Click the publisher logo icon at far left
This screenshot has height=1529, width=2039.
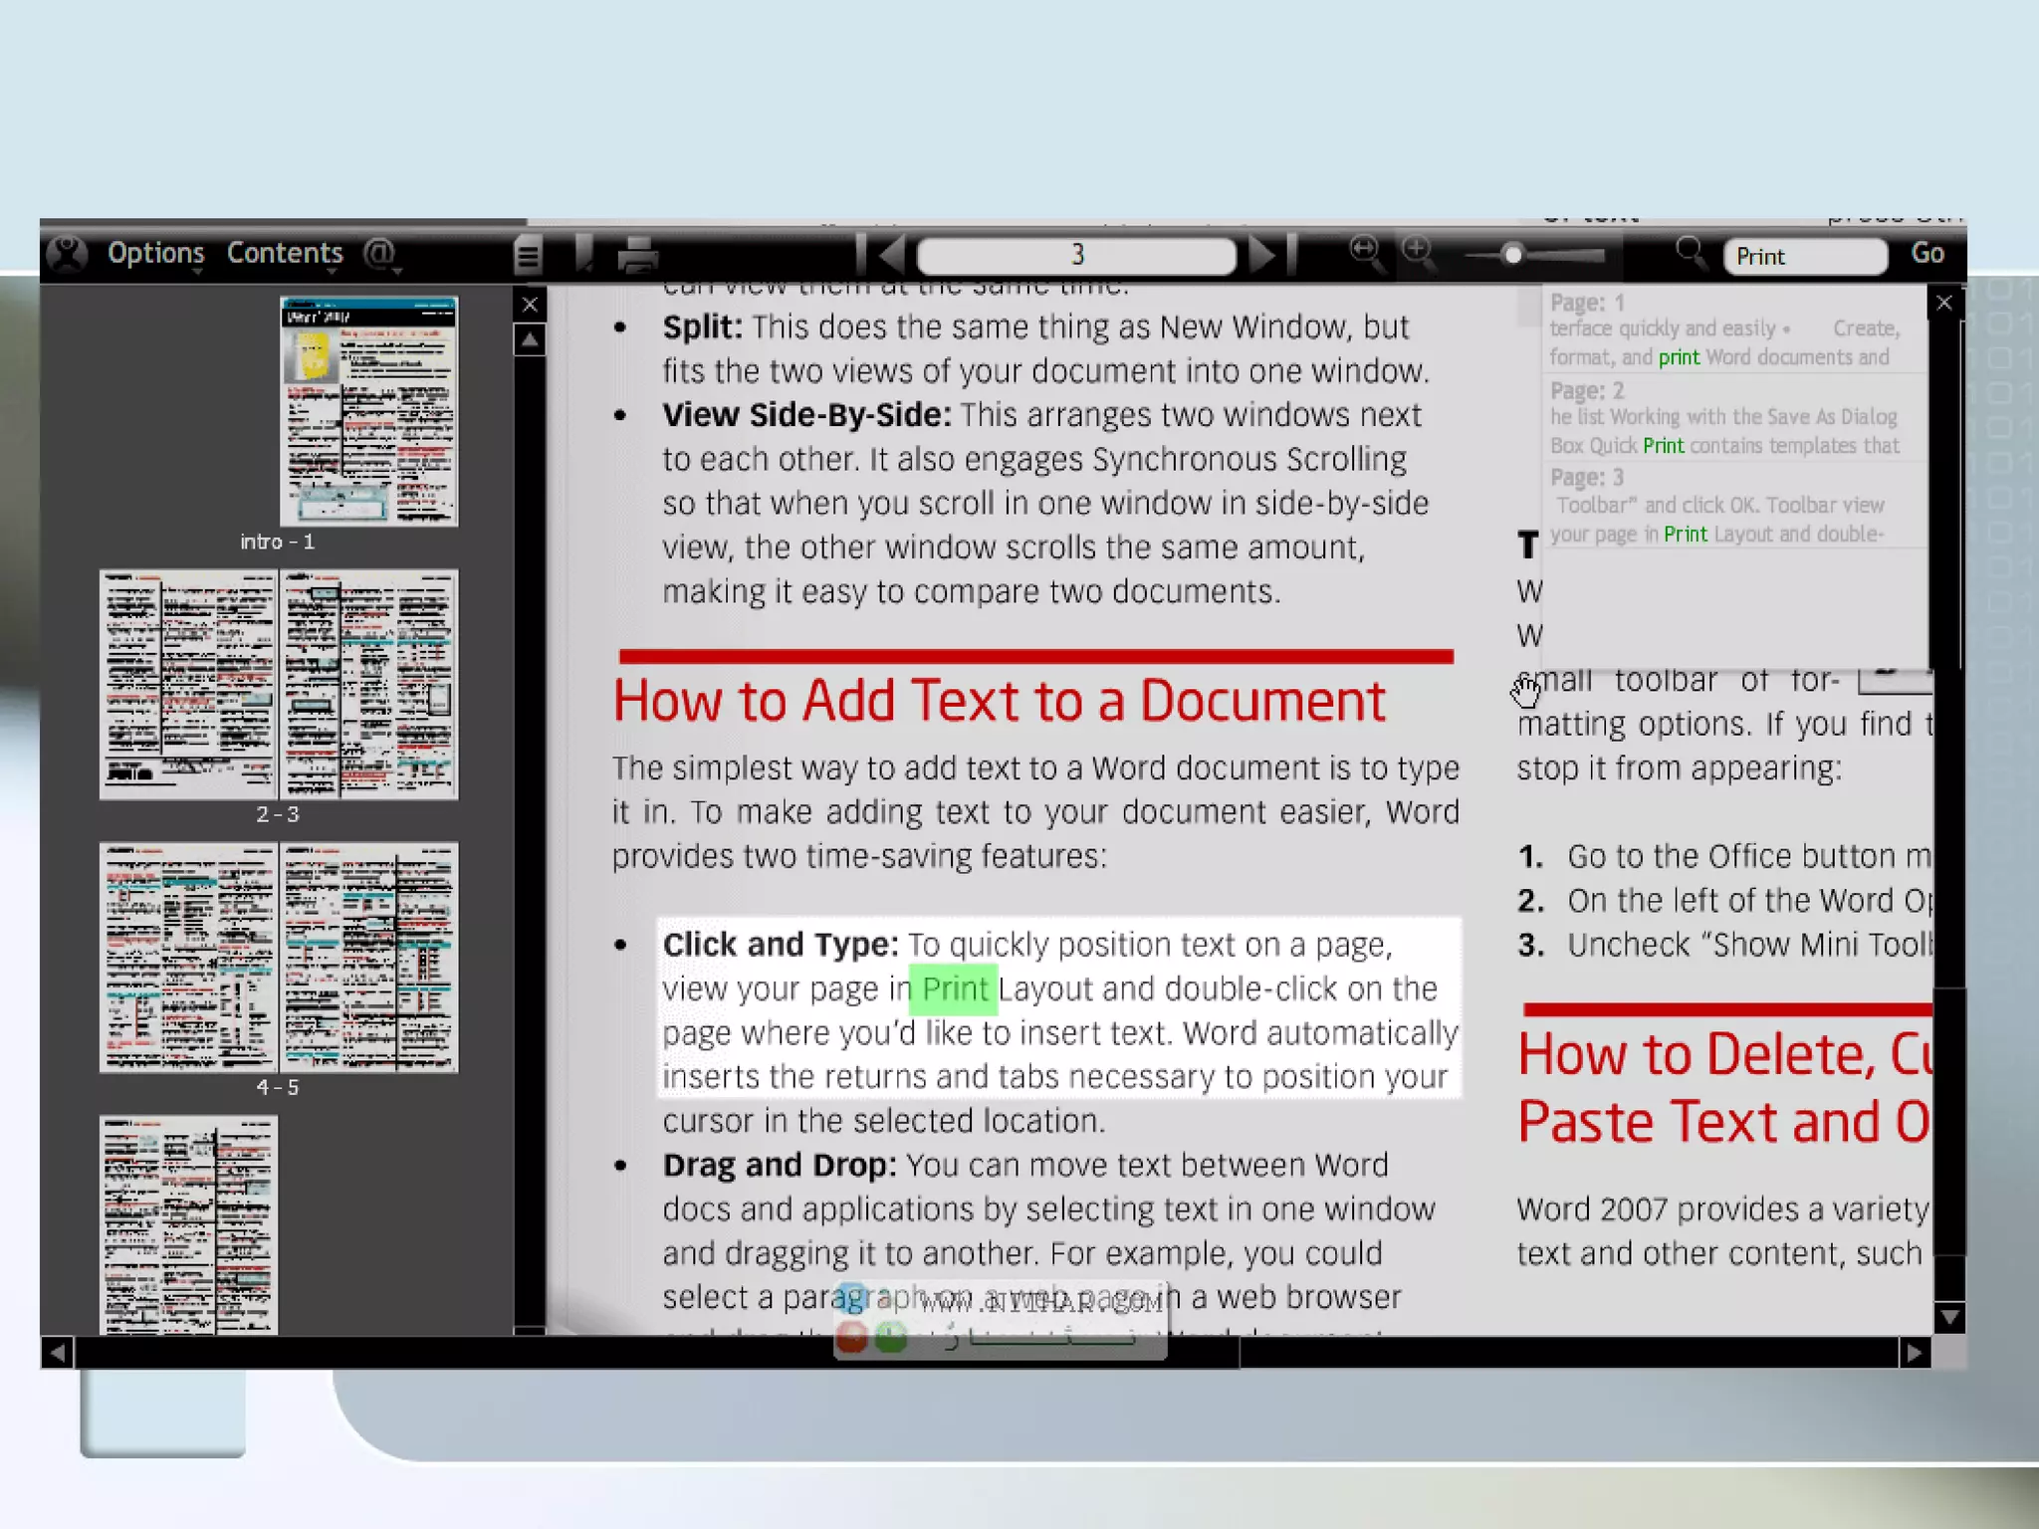[x=68, y=254]
